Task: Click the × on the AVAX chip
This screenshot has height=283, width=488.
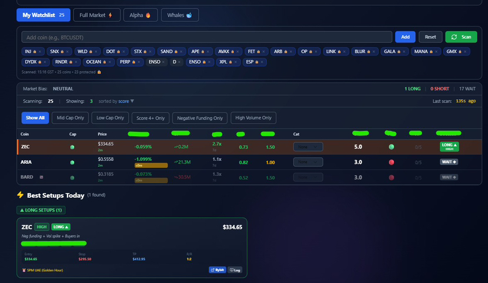Action: point(238,52)
